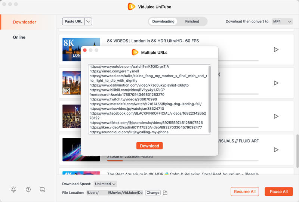Open file location folder icon
This screenshot has width=299, height=202.
click(165, 193)
